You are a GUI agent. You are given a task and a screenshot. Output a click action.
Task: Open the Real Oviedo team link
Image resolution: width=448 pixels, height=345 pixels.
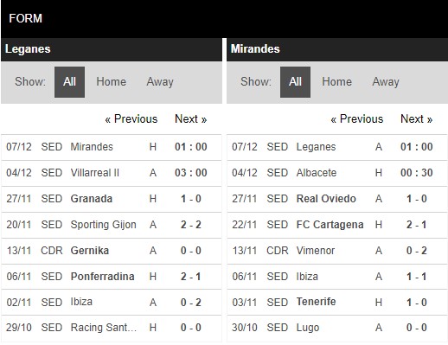pos(326,199)
